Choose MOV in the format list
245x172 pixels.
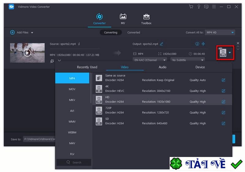point(72,89)
